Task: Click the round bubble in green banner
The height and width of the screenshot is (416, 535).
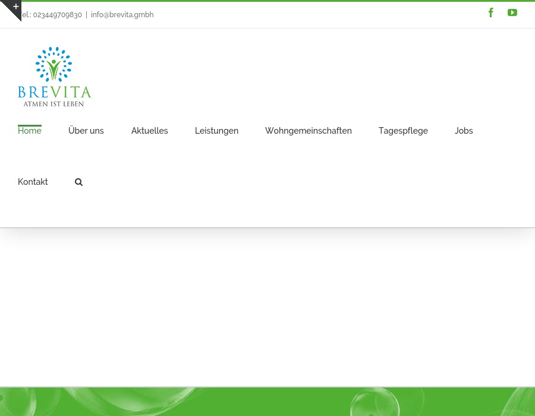Action: (x=370, y=404)
